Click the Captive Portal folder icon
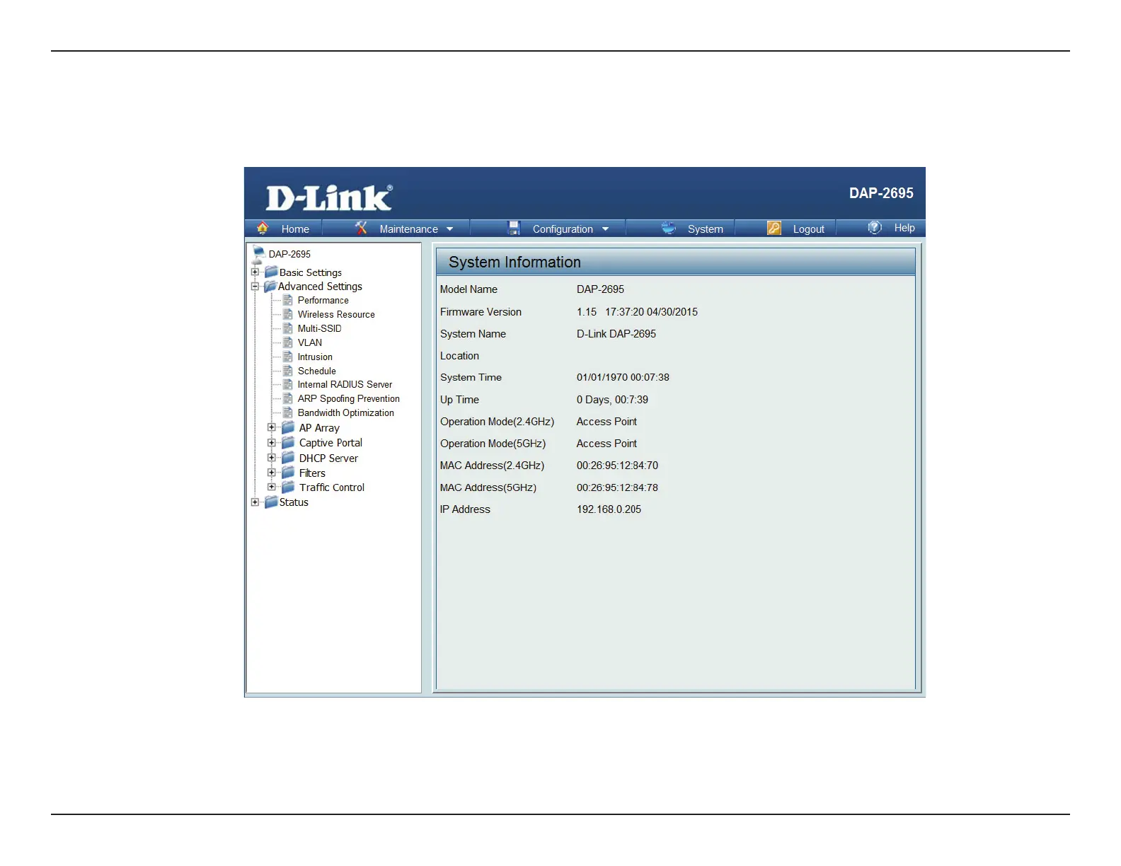Viewport: 1121px width, 866px height. [x=288, y=442]
